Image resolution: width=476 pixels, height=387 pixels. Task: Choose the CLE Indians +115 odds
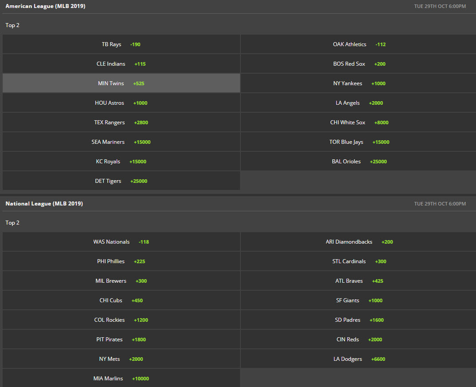click(121, 64)
